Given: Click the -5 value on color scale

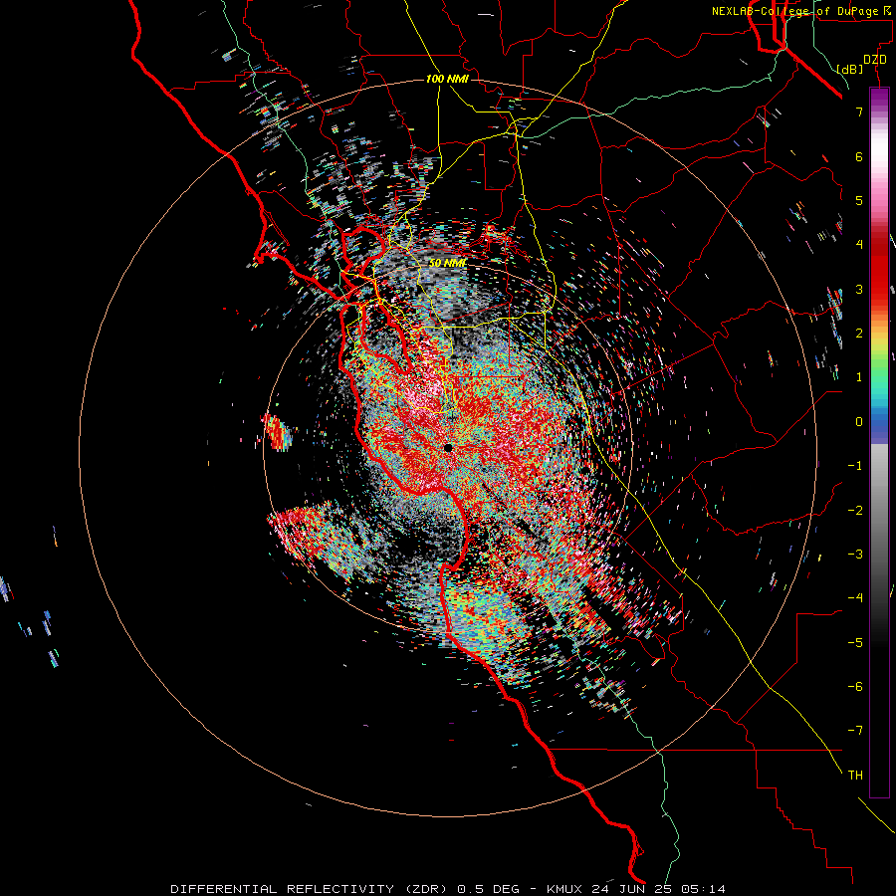Looking at the screenshot, I should tap(855, 643).
